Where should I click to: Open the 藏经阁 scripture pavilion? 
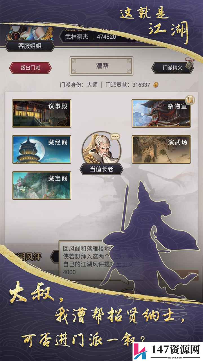41,149
